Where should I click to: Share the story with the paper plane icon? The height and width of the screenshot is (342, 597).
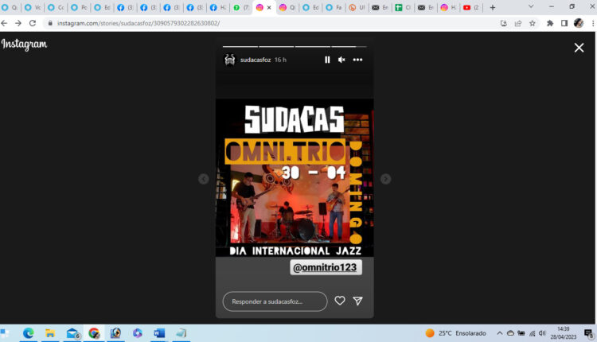tap(357, 301)
